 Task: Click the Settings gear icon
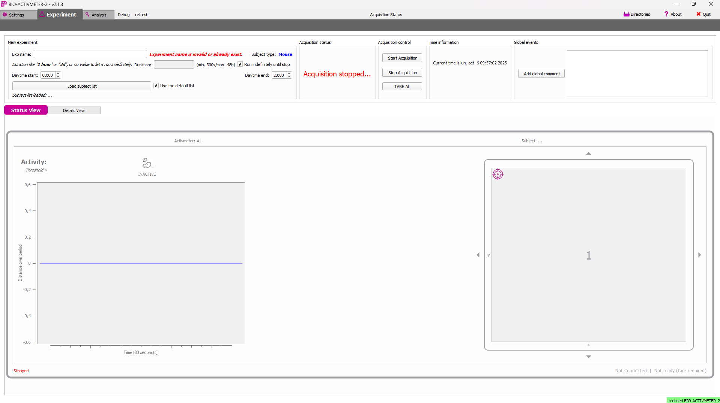tap(5, 15)
